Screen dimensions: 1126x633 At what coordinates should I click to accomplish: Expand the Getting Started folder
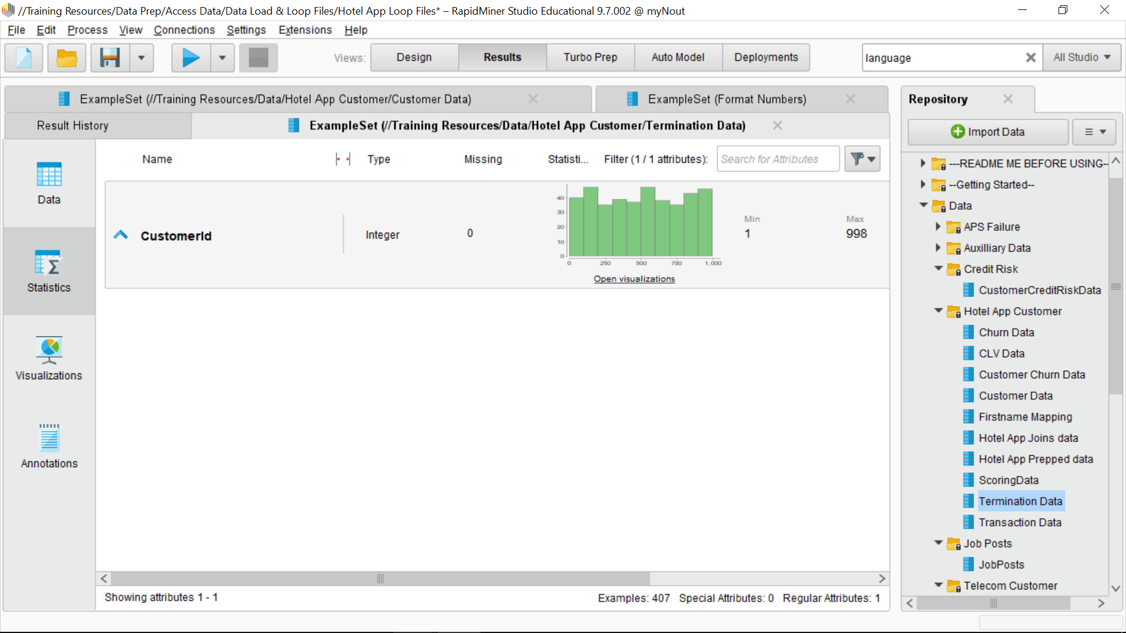(922, 185)
